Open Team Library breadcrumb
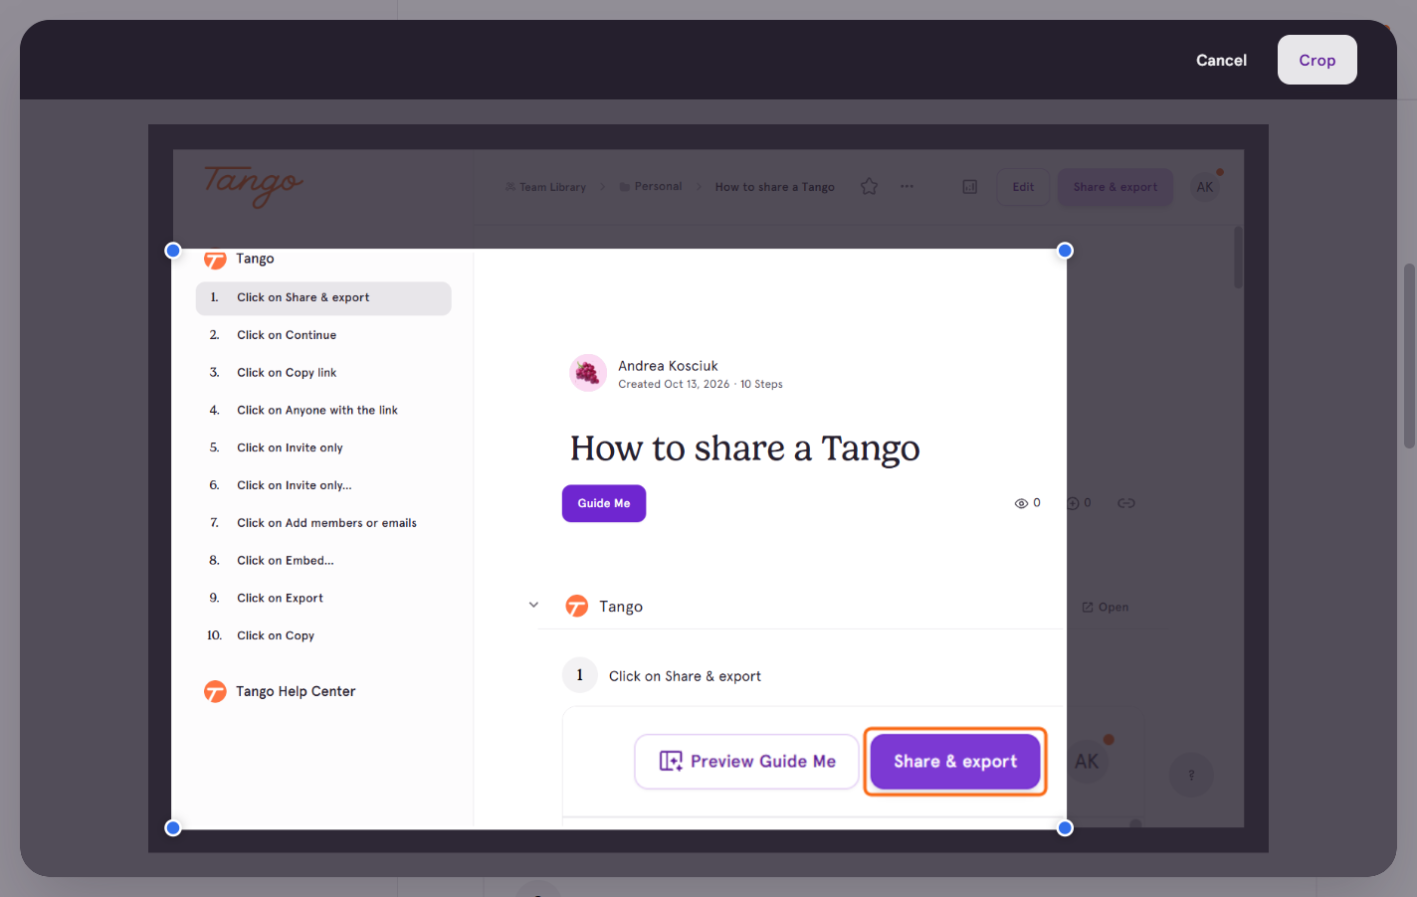This screenshot has height=897, width=1417. 545,187
